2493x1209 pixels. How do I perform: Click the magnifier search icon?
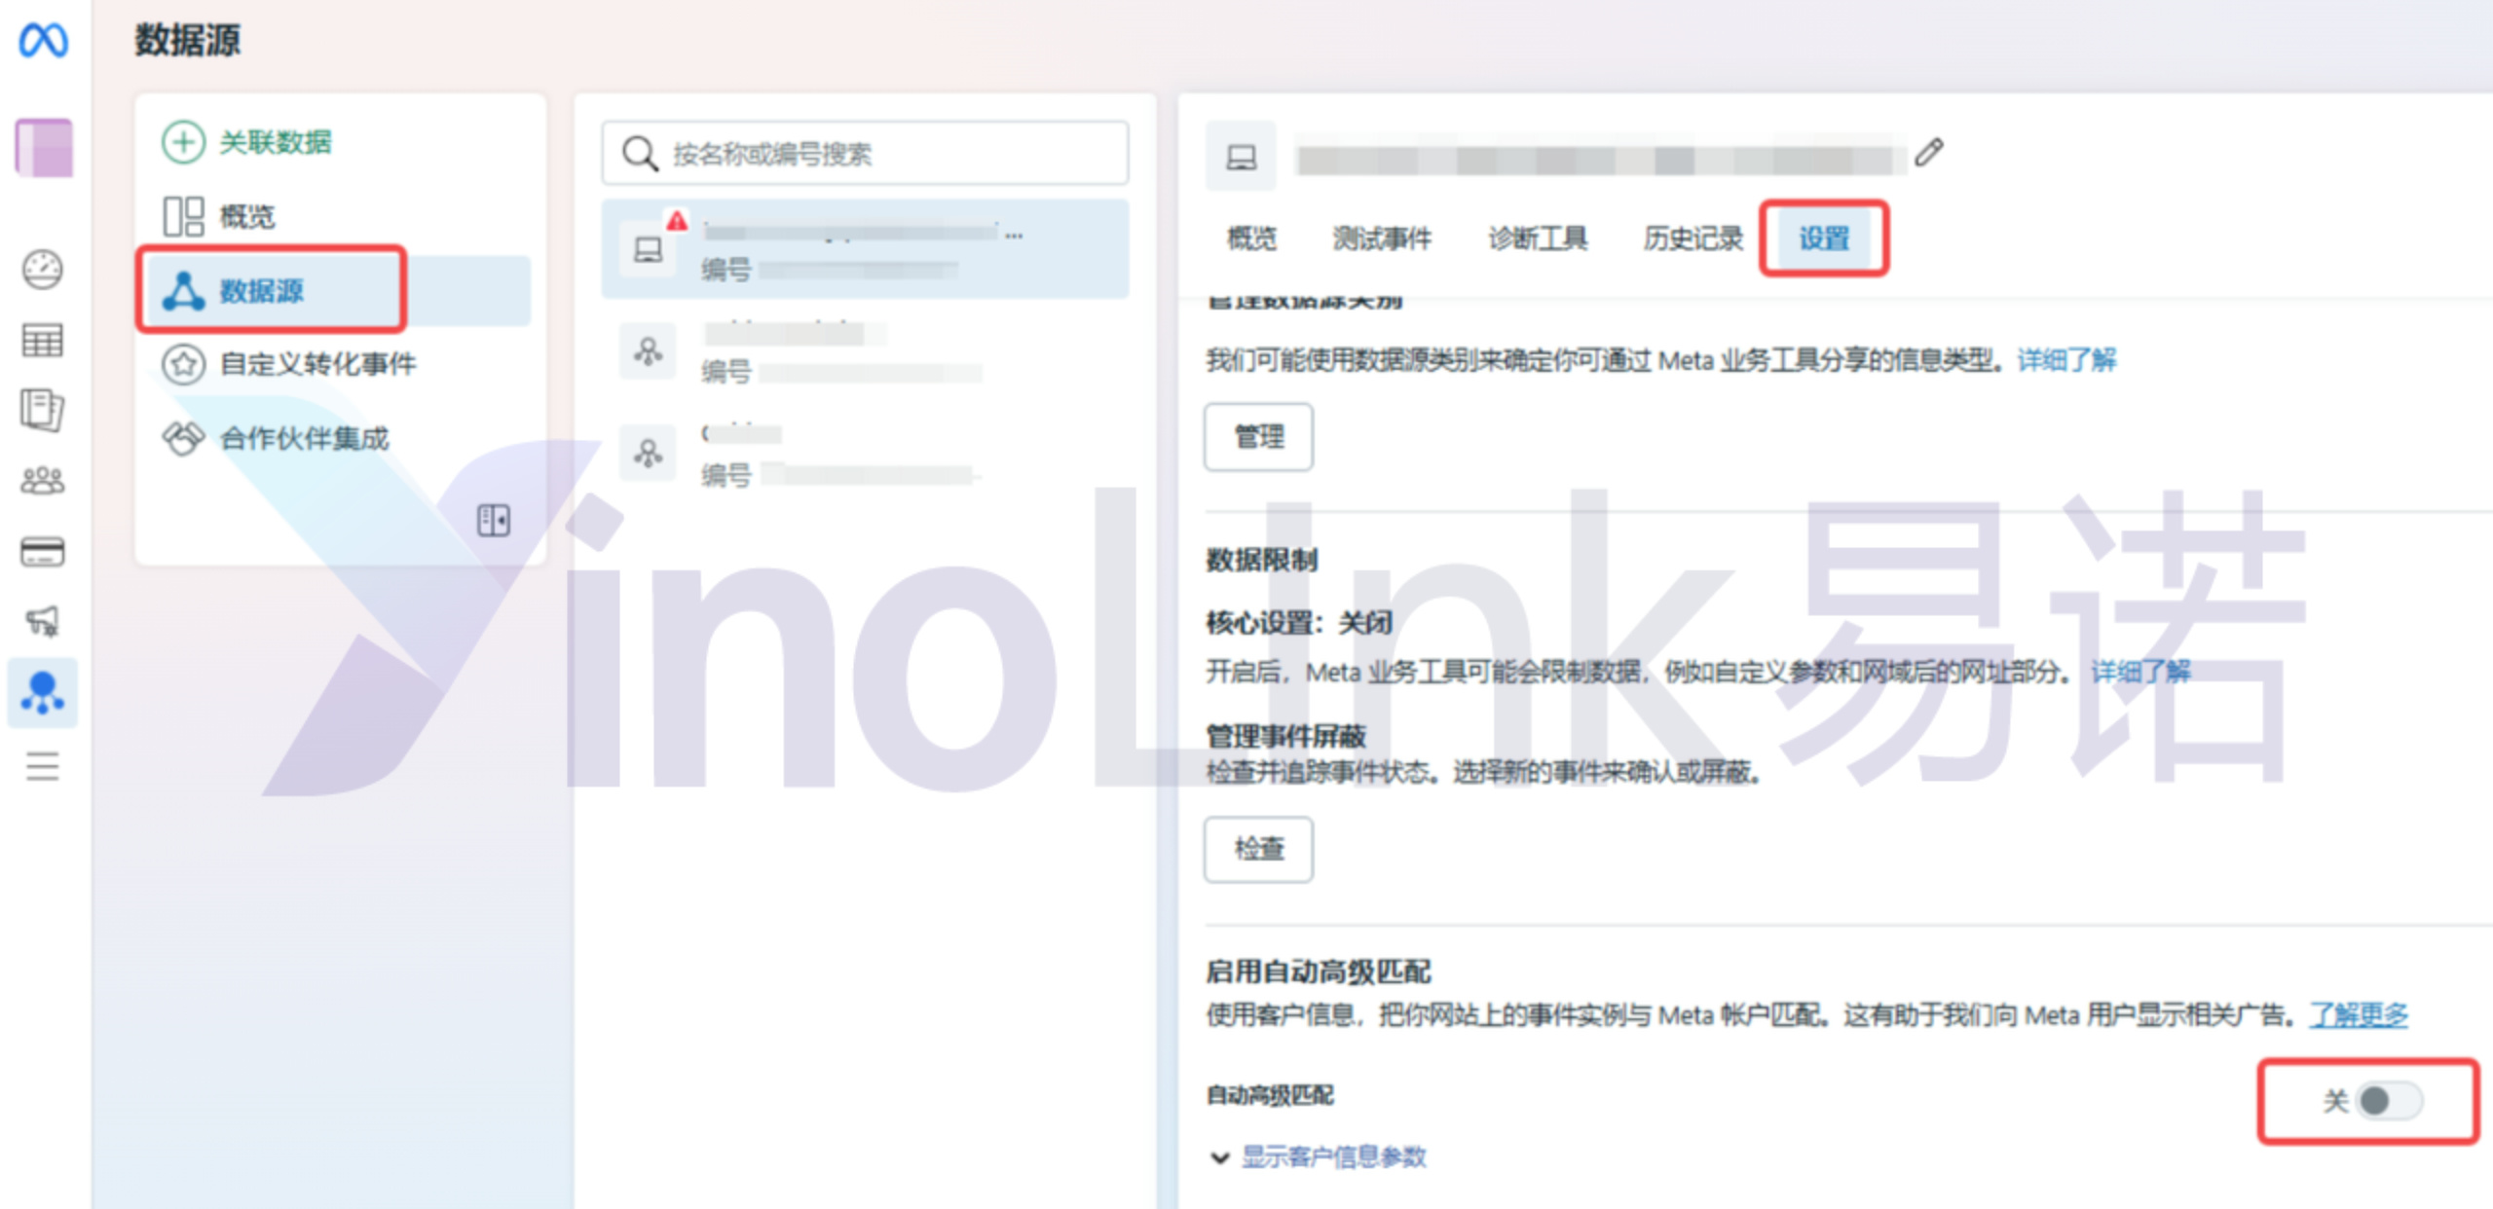(640, 153)
